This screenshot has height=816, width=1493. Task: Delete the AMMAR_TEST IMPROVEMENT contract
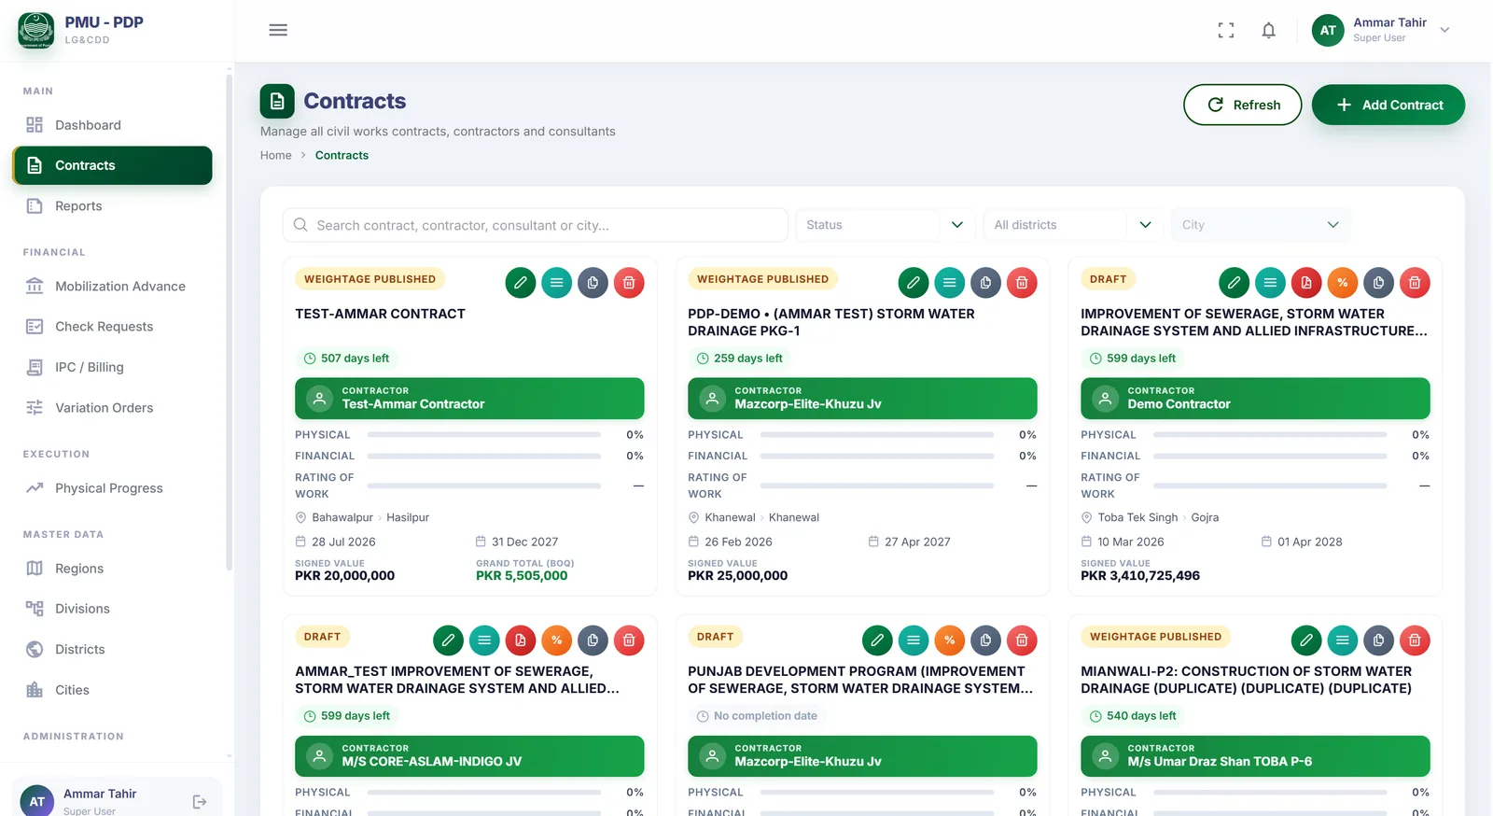629,640
